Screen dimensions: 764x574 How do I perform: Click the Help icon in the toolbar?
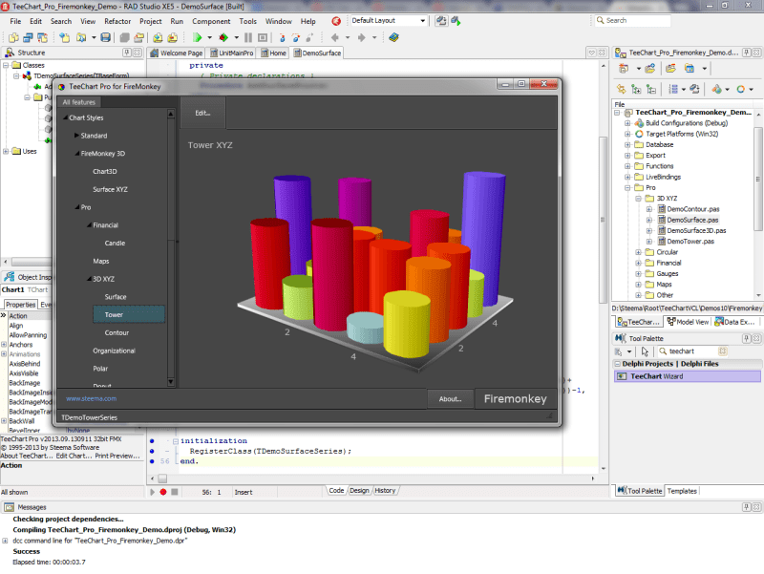394,37
